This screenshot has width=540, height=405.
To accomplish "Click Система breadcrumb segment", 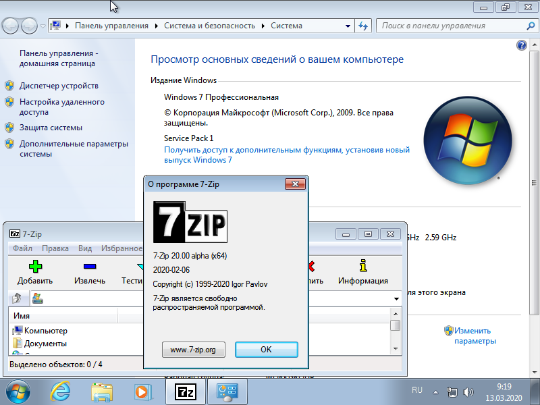I will point(286,26).
